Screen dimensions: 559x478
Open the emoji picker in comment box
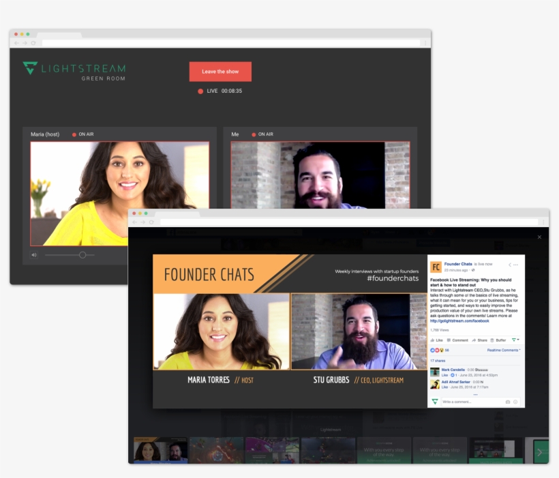(515, 402)
